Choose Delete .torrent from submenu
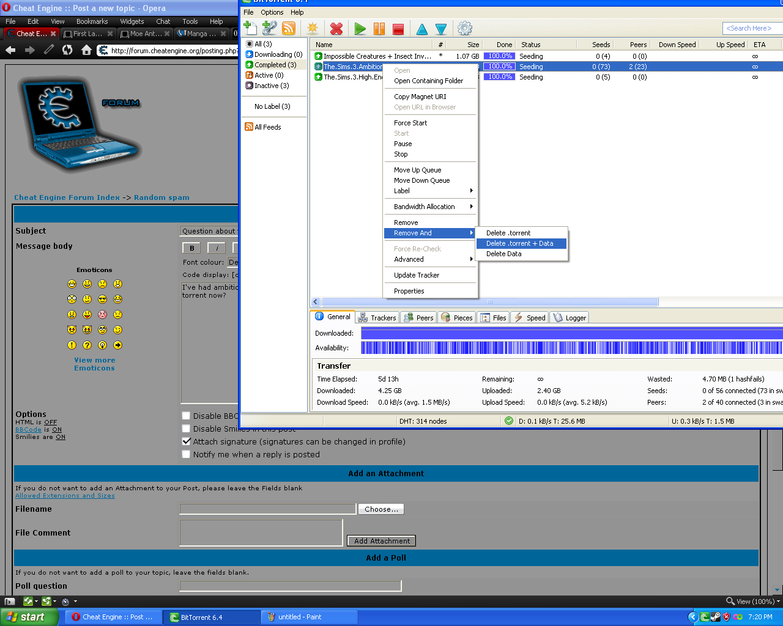 click(521, 233)
